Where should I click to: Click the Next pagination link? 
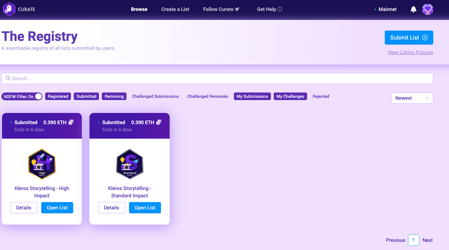(428, 240)
